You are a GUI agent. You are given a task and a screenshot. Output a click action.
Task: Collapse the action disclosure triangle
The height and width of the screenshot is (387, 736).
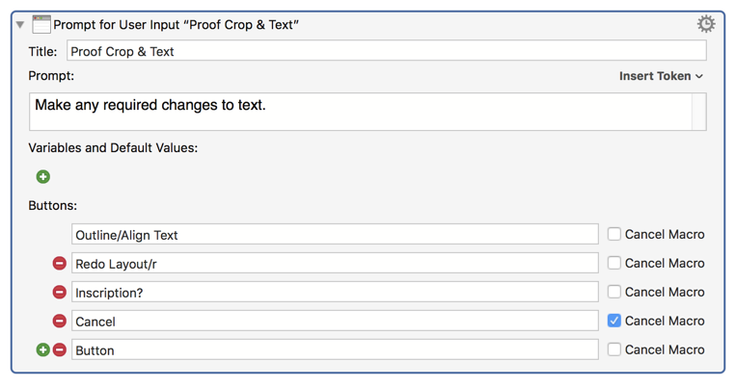[20, 24]
